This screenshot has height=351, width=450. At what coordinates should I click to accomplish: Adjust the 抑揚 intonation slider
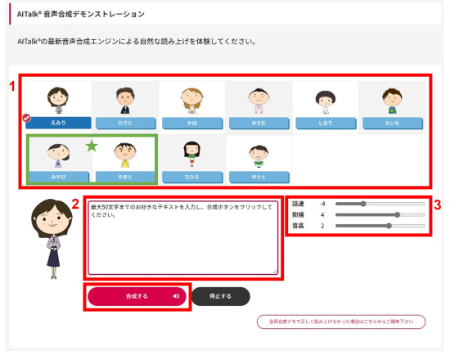point(380,214)
